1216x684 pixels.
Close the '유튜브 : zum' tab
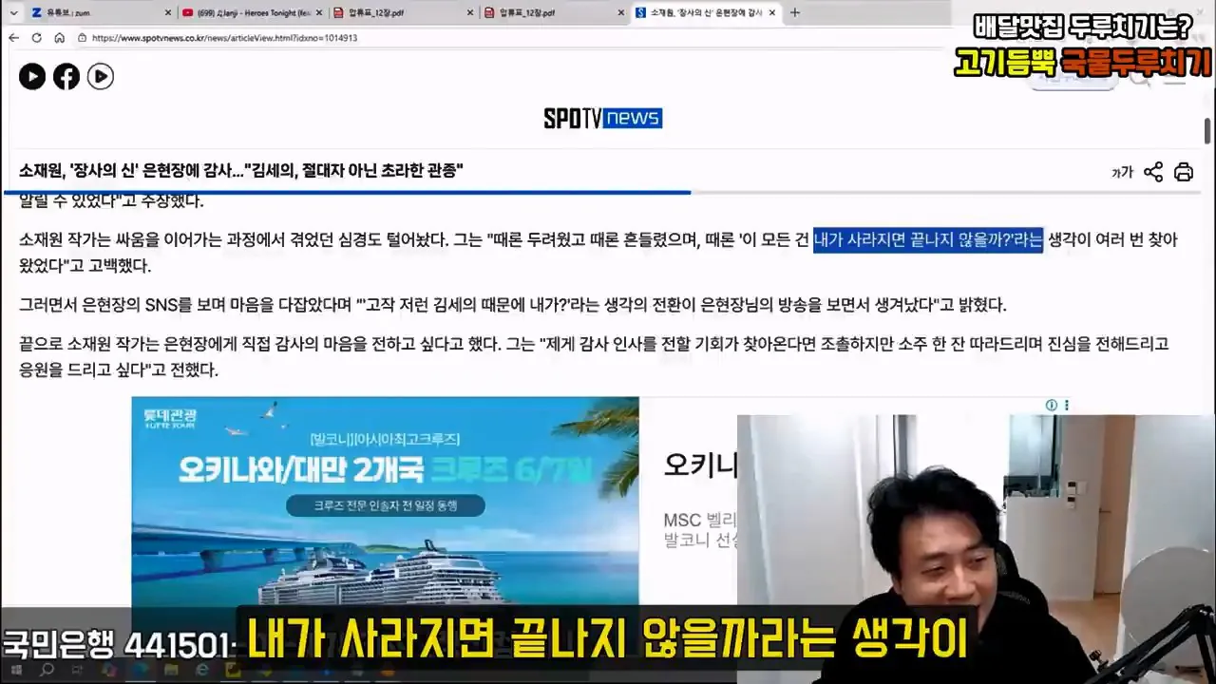click(168, 12)
